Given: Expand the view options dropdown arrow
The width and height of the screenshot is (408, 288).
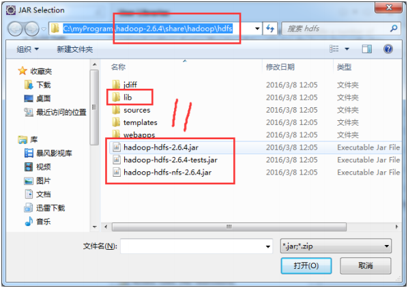Looking at the screenshot, I should click(x=347, y=49).
